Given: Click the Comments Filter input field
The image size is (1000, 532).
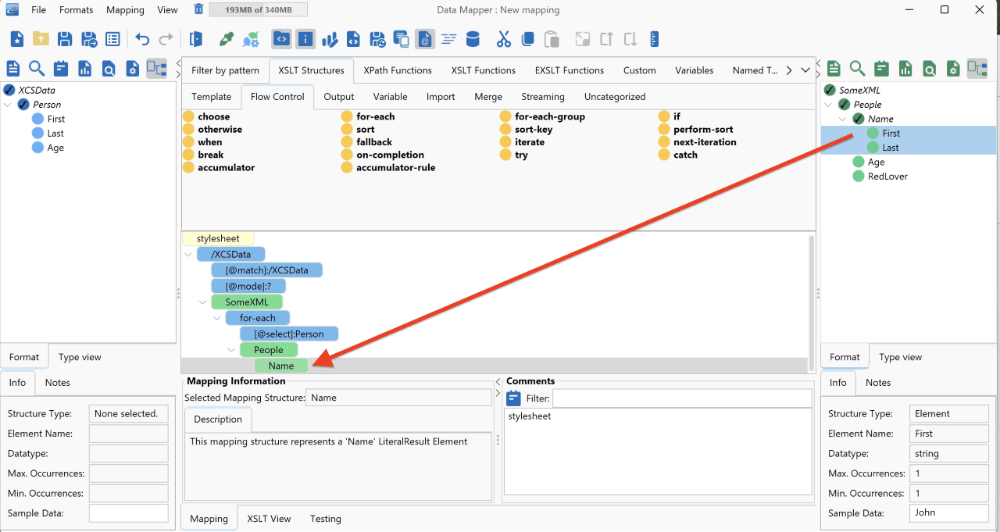Looking at the screenshot, I should (681, 398).
